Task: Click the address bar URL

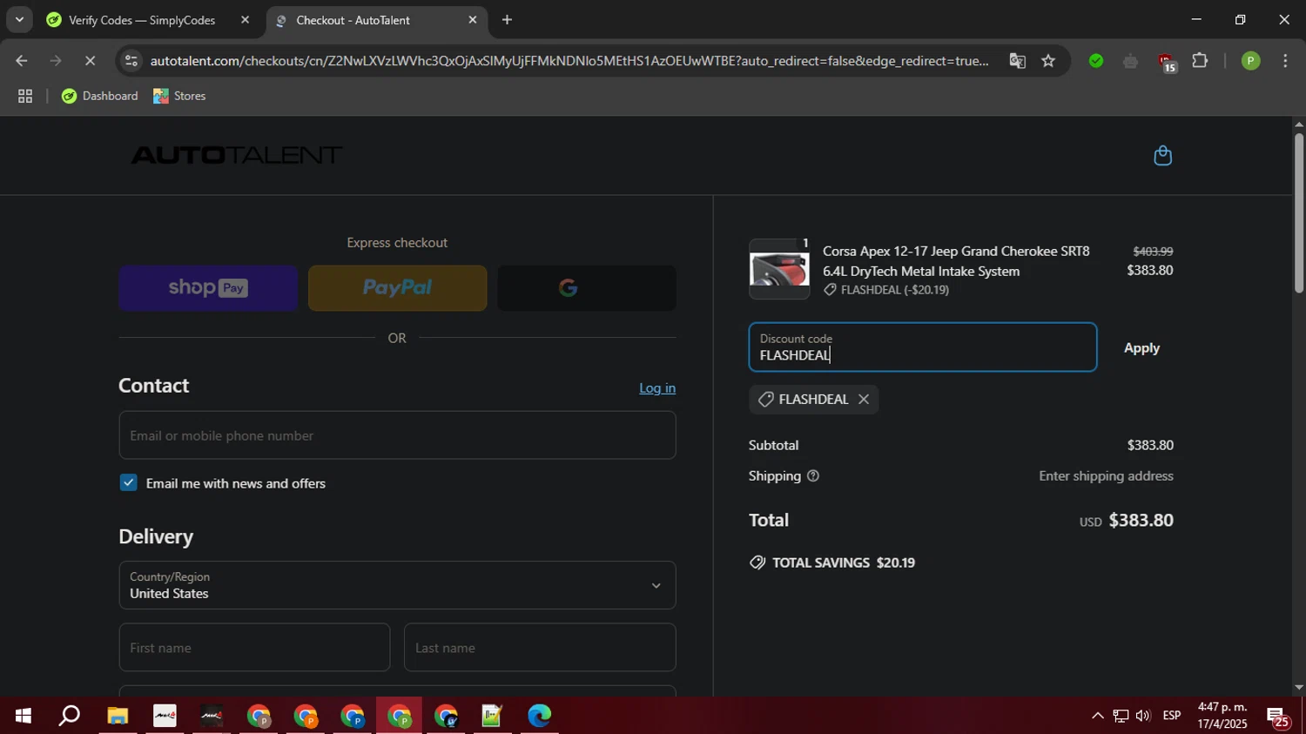Action: coord(569,61)
